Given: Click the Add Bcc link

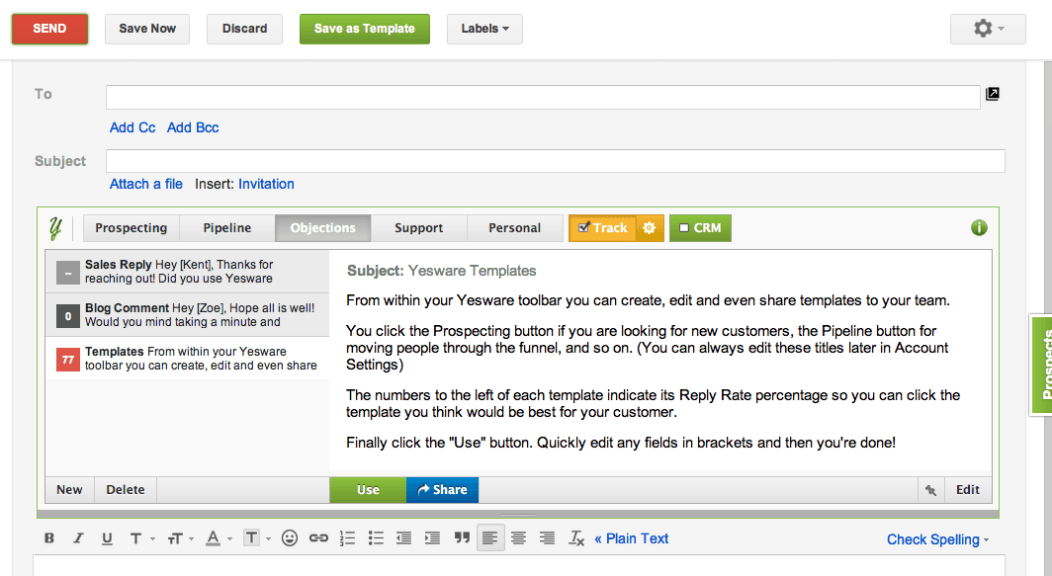Looking at the screenshot, I should tap(193, 127).
